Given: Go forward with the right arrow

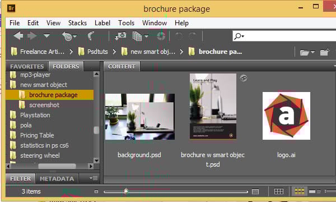Looking at the screenshot, I should click(x=32, y=36).
